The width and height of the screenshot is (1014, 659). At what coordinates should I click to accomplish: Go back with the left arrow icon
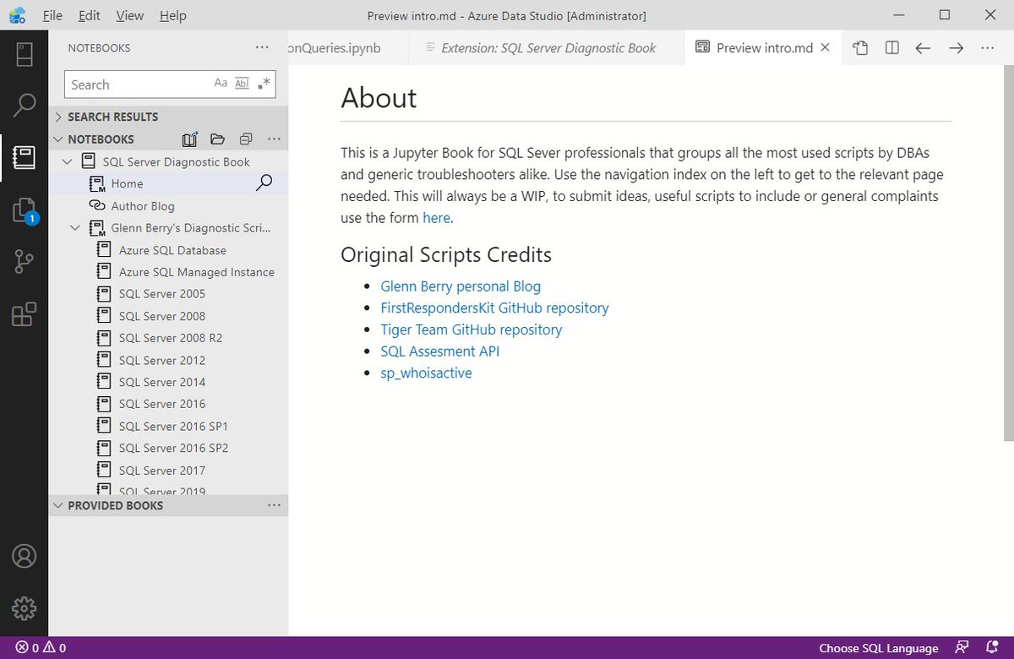(x=923, y=48)
